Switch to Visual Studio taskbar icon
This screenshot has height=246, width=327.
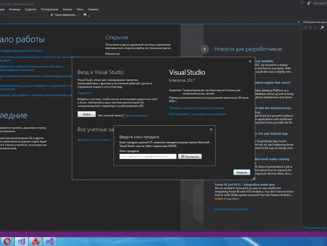[x=50, y=241]
